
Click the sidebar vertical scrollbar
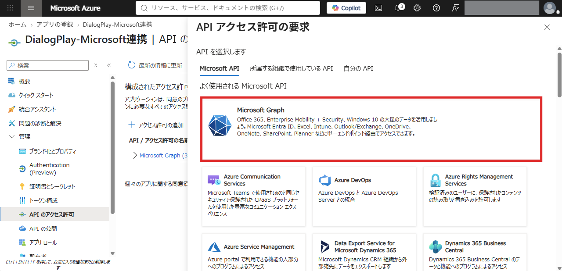tap(112, 147)
